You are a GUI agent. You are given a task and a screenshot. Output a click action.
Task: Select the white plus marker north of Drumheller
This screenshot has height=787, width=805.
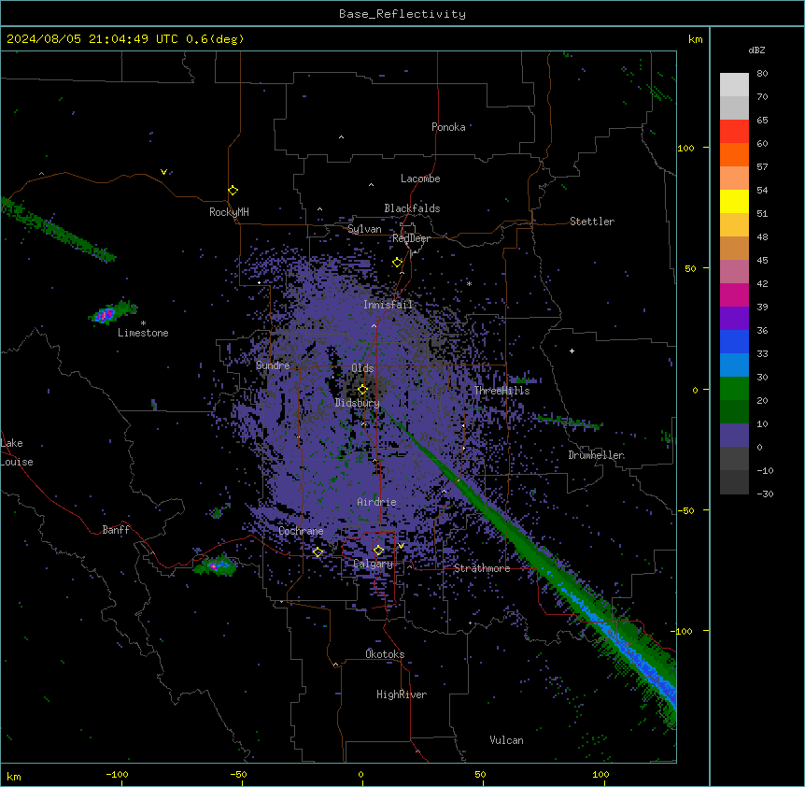pyautogui.click(x=572, y=351)
